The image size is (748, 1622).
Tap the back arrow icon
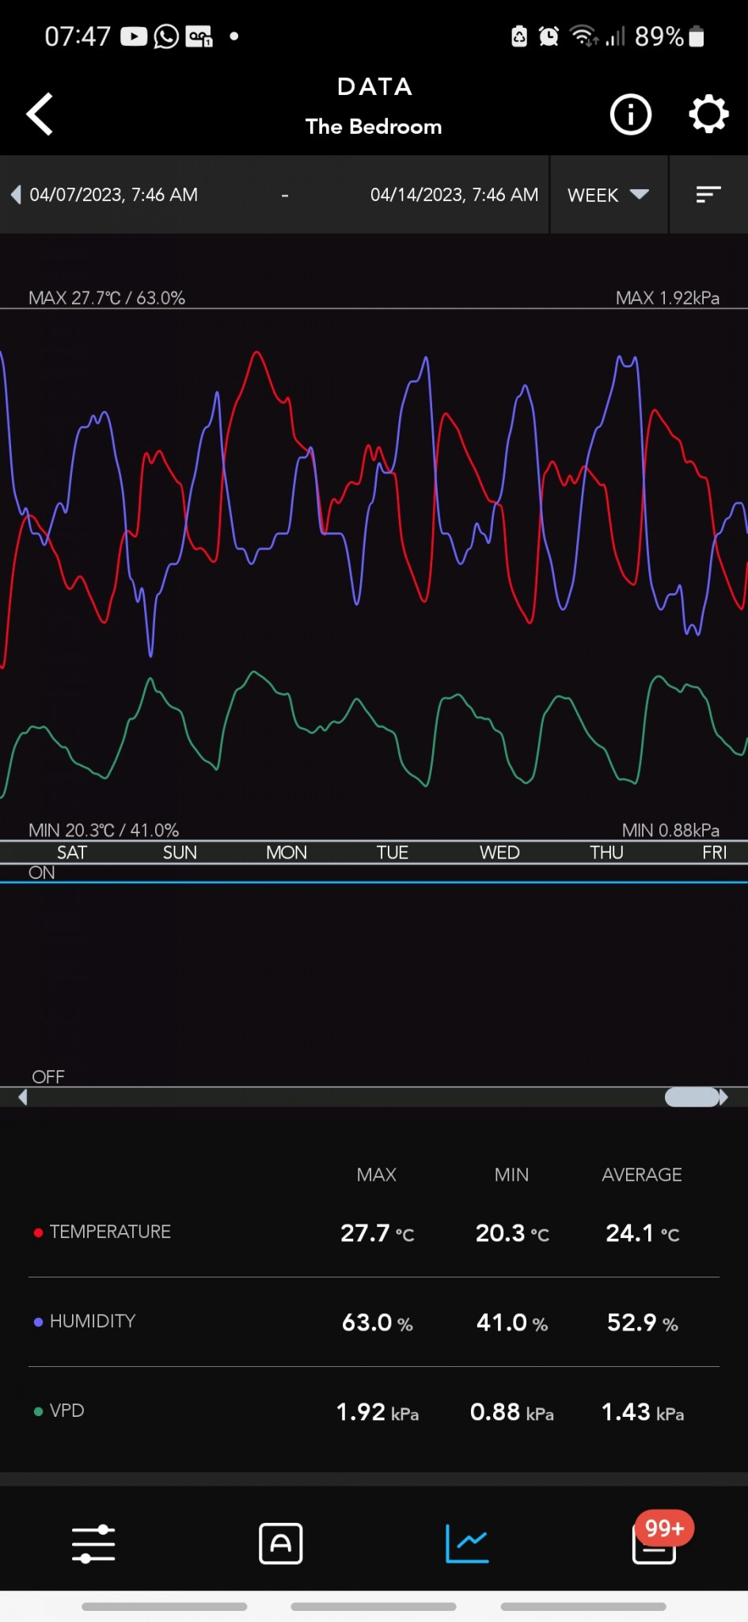pos(40,114)
